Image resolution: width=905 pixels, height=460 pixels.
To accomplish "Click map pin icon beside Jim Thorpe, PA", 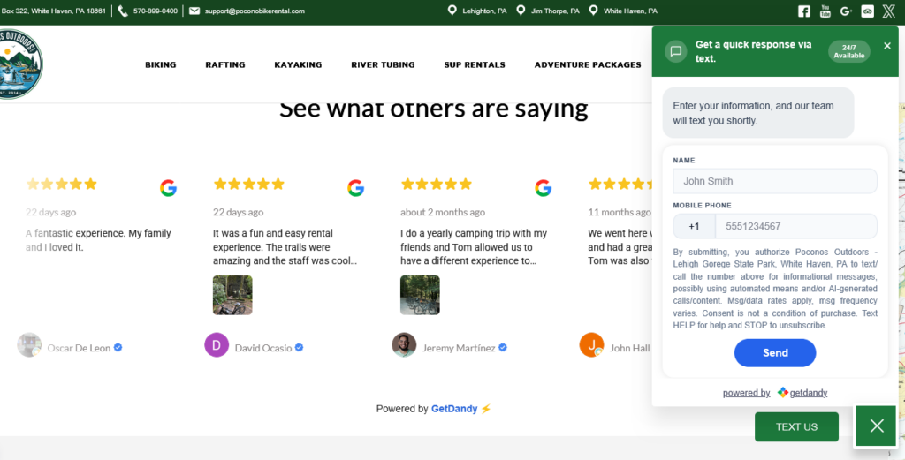I will click(x=521, y=11).
